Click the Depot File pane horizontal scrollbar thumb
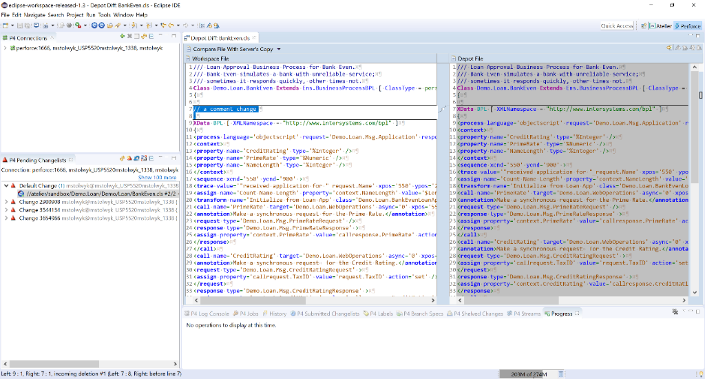Image resolution: width=705 pixels, height=379 pixels. point(510,300)
